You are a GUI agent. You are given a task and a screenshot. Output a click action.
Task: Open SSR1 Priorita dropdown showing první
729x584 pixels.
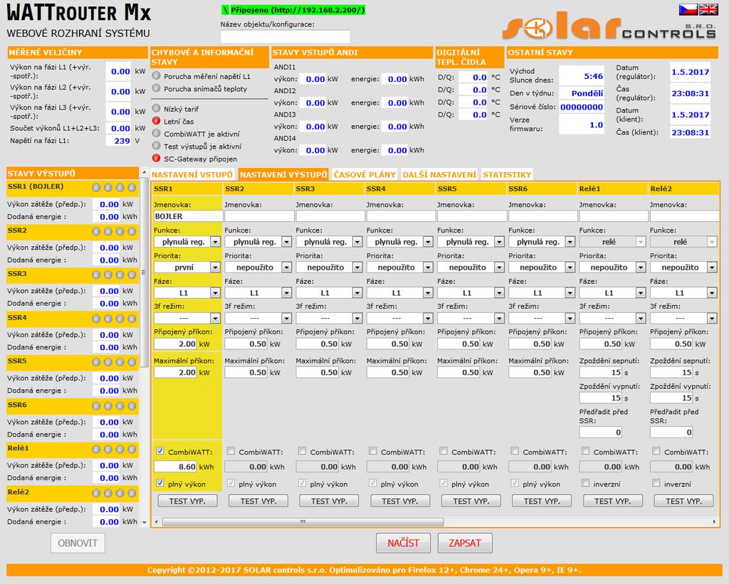[x=187, y=267]
